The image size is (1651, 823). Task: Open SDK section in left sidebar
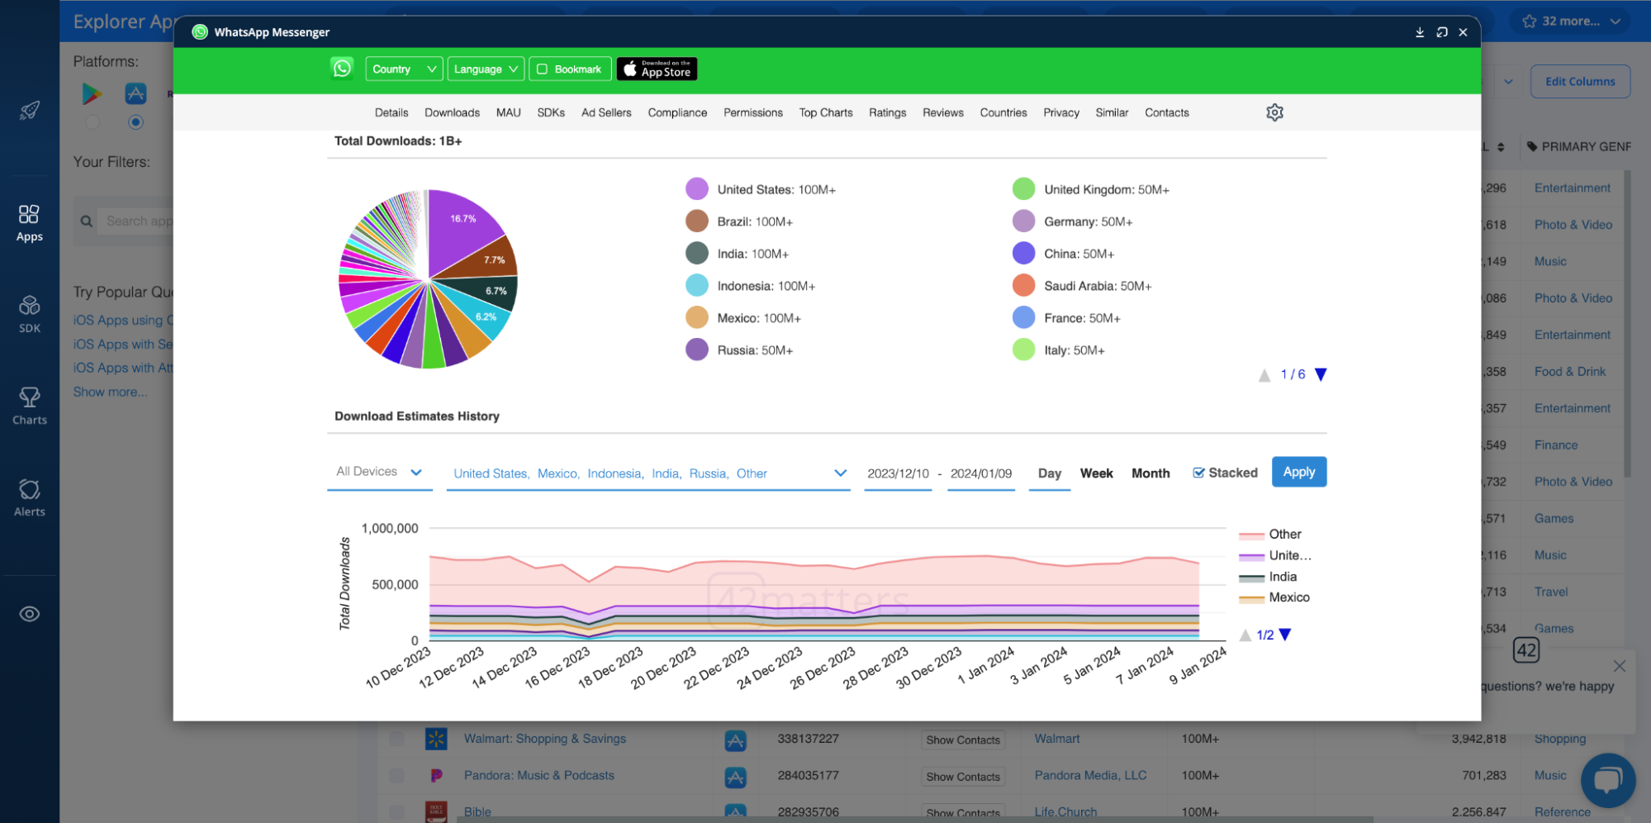pyautogui.click(x=30, y=315)
